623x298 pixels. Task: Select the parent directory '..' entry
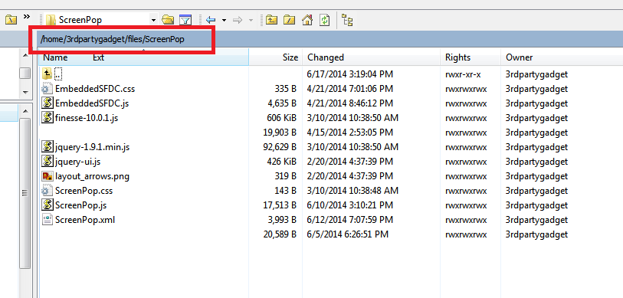(58, 74)
